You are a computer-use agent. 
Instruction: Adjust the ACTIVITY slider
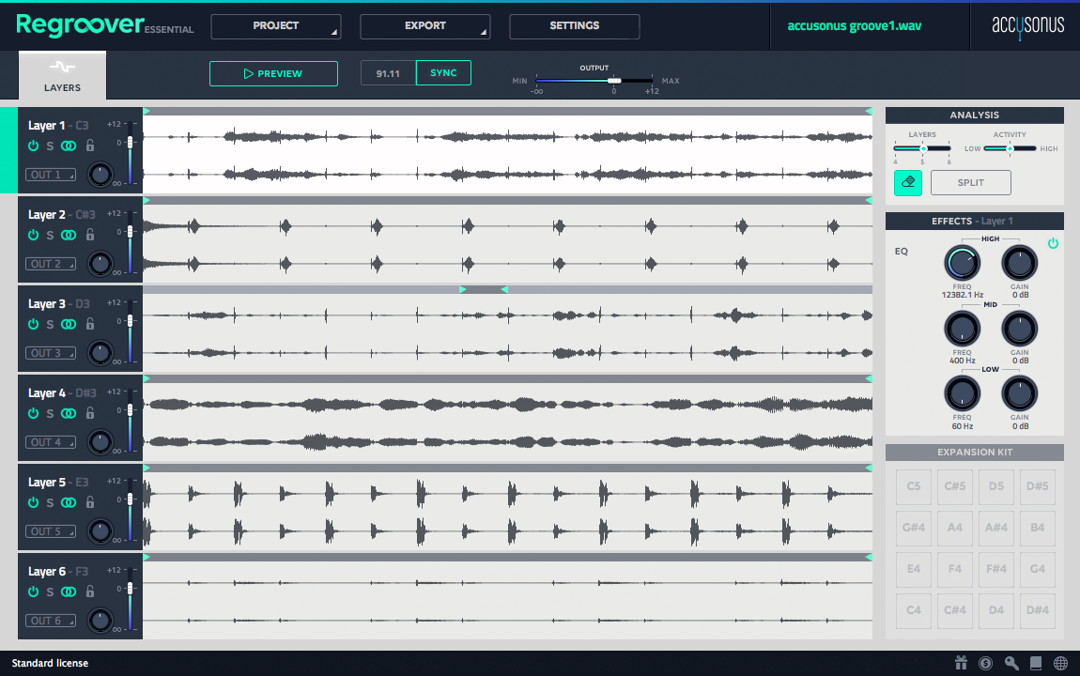coord(1010,148)
